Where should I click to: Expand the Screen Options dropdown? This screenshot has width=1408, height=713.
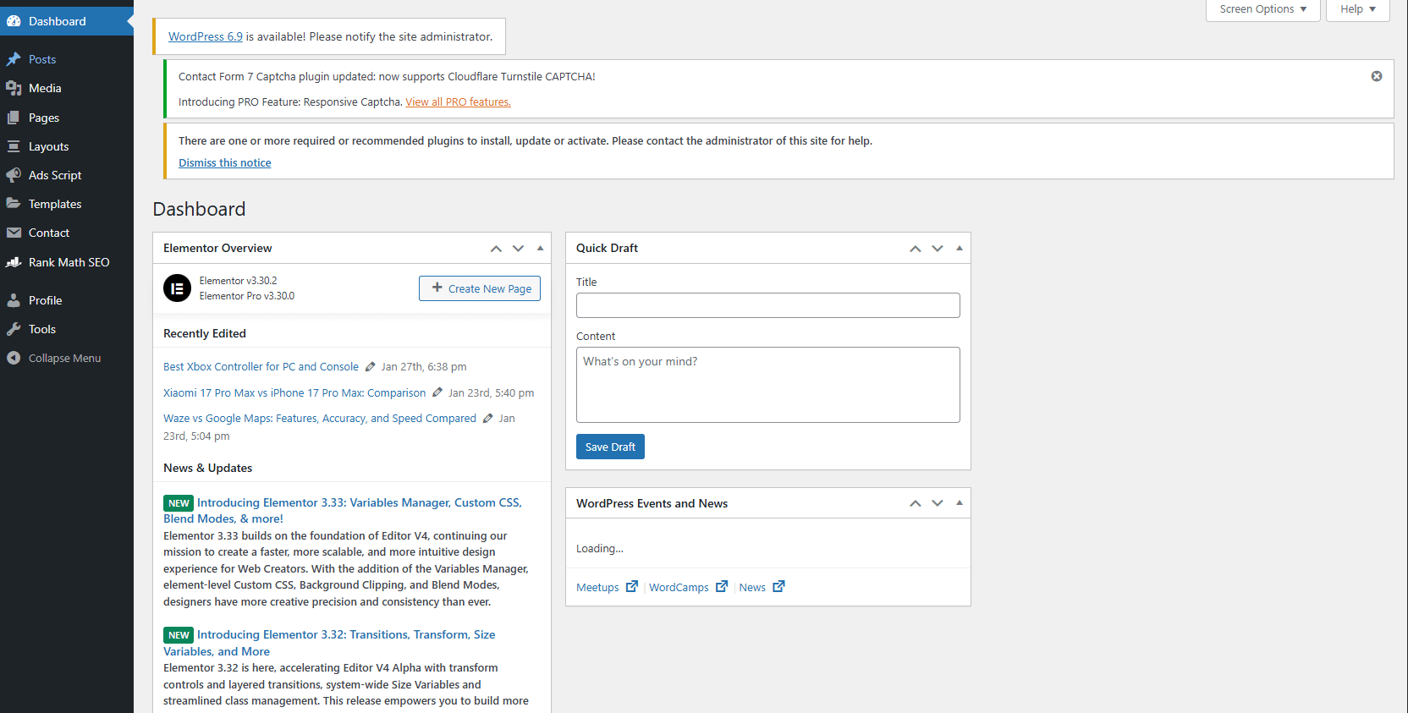[x=1262, y=9]
